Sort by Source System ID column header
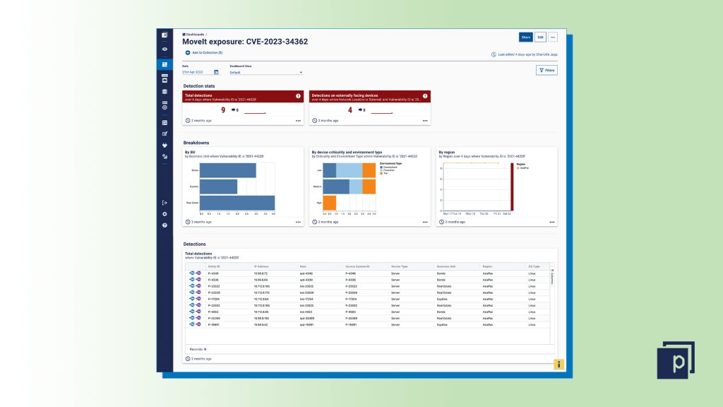Viewport: 723px width, 407px height. [x=357, y=266]
